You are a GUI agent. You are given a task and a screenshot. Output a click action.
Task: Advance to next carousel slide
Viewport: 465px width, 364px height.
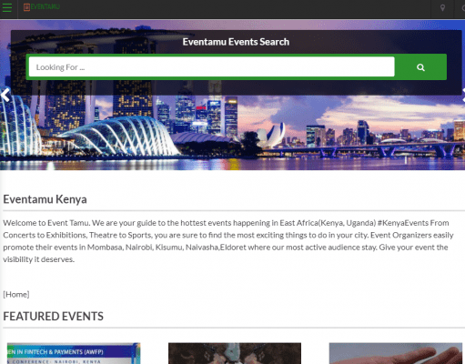tap(463, 95)
